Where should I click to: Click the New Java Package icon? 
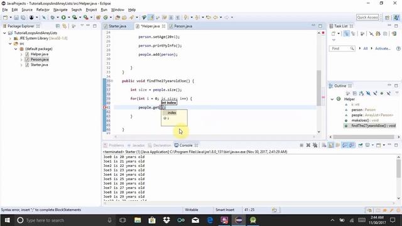pyautogui.click(x=98, y=18)
